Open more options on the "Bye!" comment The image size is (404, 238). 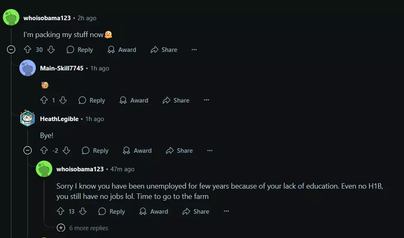click(210, 151)
